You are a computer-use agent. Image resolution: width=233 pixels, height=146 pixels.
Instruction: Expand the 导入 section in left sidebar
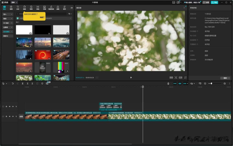pyautogui.click(x=7, y=14)
